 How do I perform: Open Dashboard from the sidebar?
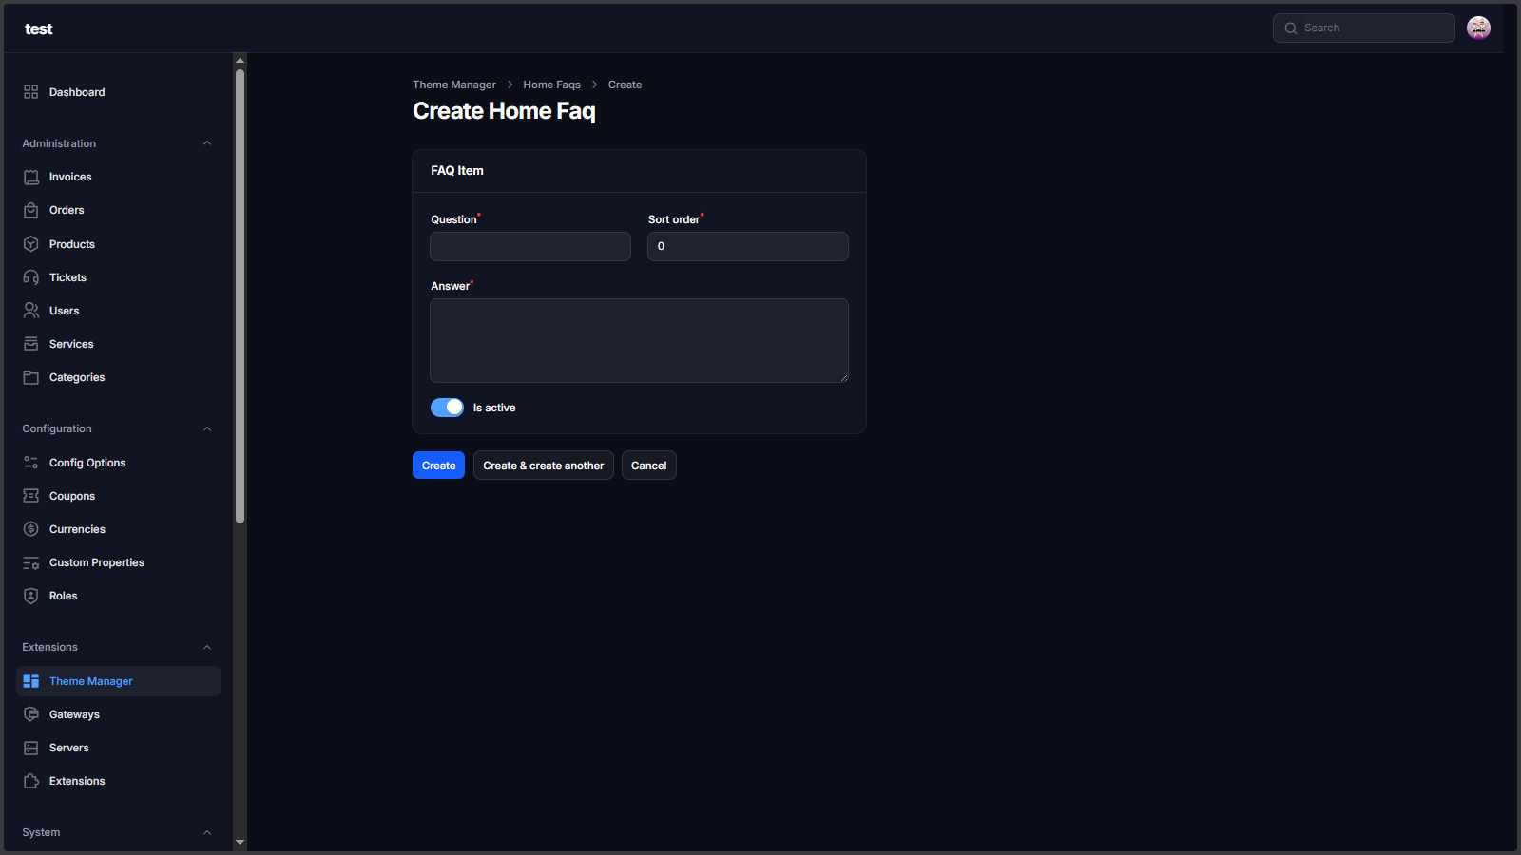(77, 92)
